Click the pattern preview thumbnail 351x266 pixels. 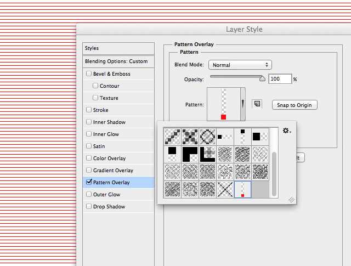coord(224,104)
